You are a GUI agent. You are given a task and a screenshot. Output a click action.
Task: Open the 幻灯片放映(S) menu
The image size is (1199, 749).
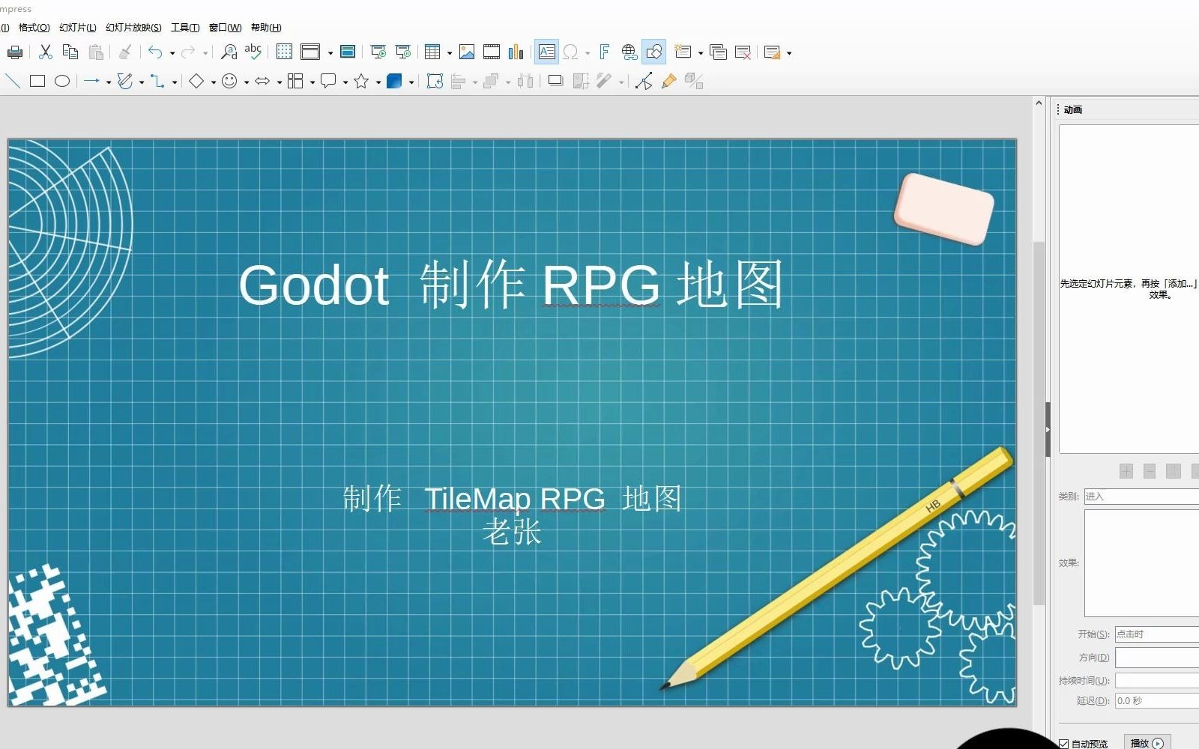tap(133, 28)
